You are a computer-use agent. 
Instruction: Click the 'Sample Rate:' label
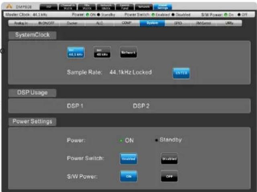click(x=85, y=72)
